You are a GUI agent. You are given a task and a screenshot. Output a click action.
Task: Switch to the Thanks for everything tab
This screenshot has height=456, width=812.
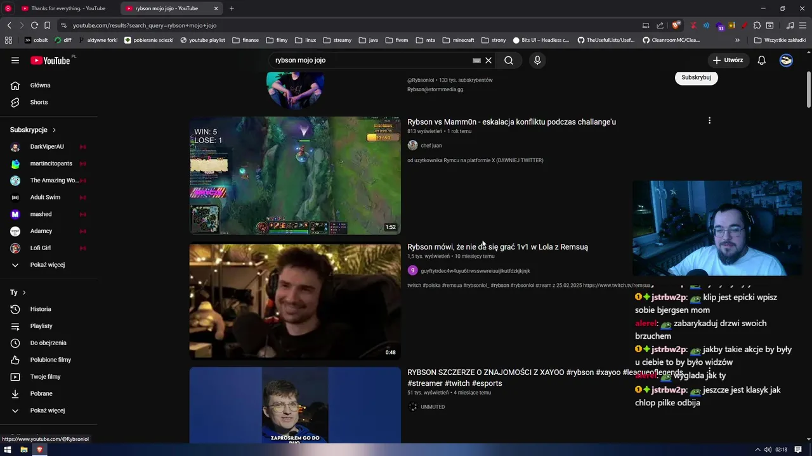click(x=67, y=8)
